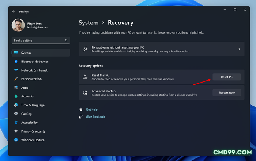
Task: Expand Fix problems without resetting chevron
Action: (x=239, y=49)
